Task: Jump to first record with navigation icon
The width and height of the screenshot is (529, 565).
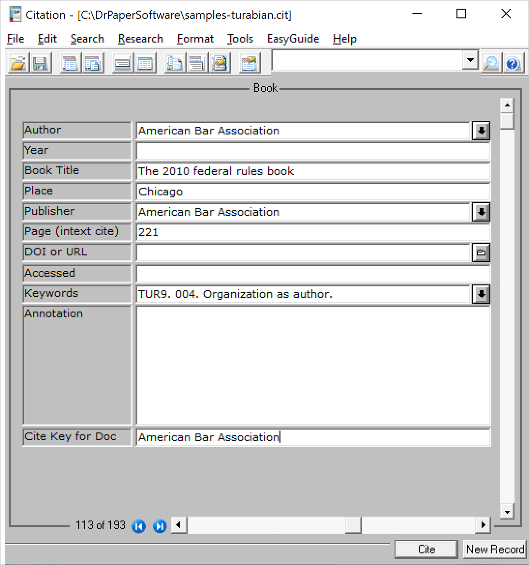Action: coord(139,526)
